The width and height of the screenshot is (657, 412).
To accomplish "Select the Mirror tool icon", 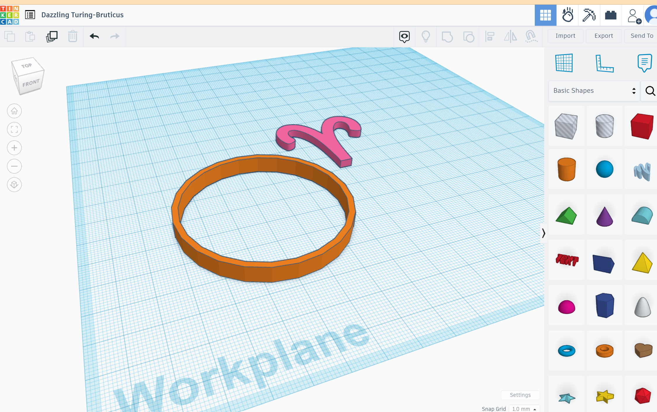I will tap(511, 36).
